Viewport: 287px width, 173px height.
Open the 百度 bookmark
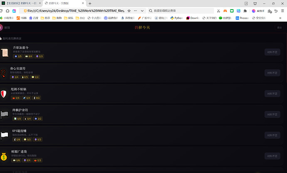pos(34,18)
